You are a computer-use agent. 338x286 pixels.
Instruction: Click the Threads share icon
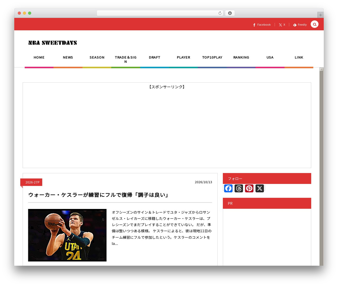point(239,188)
